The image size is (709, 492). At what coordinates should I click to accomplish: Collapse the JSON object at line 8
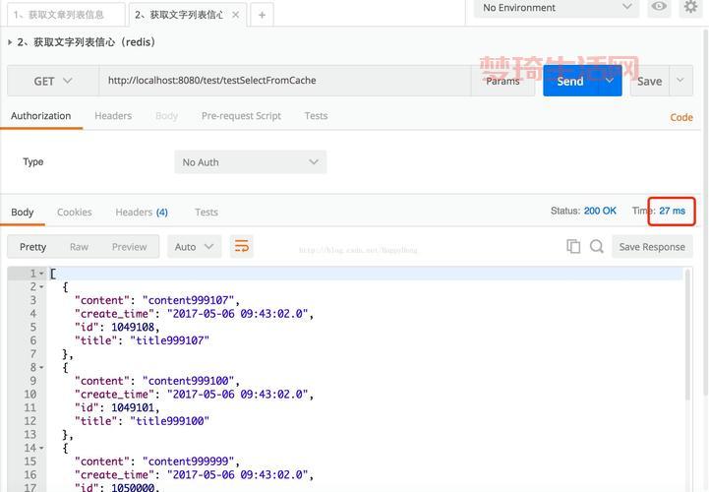point(41,368)
